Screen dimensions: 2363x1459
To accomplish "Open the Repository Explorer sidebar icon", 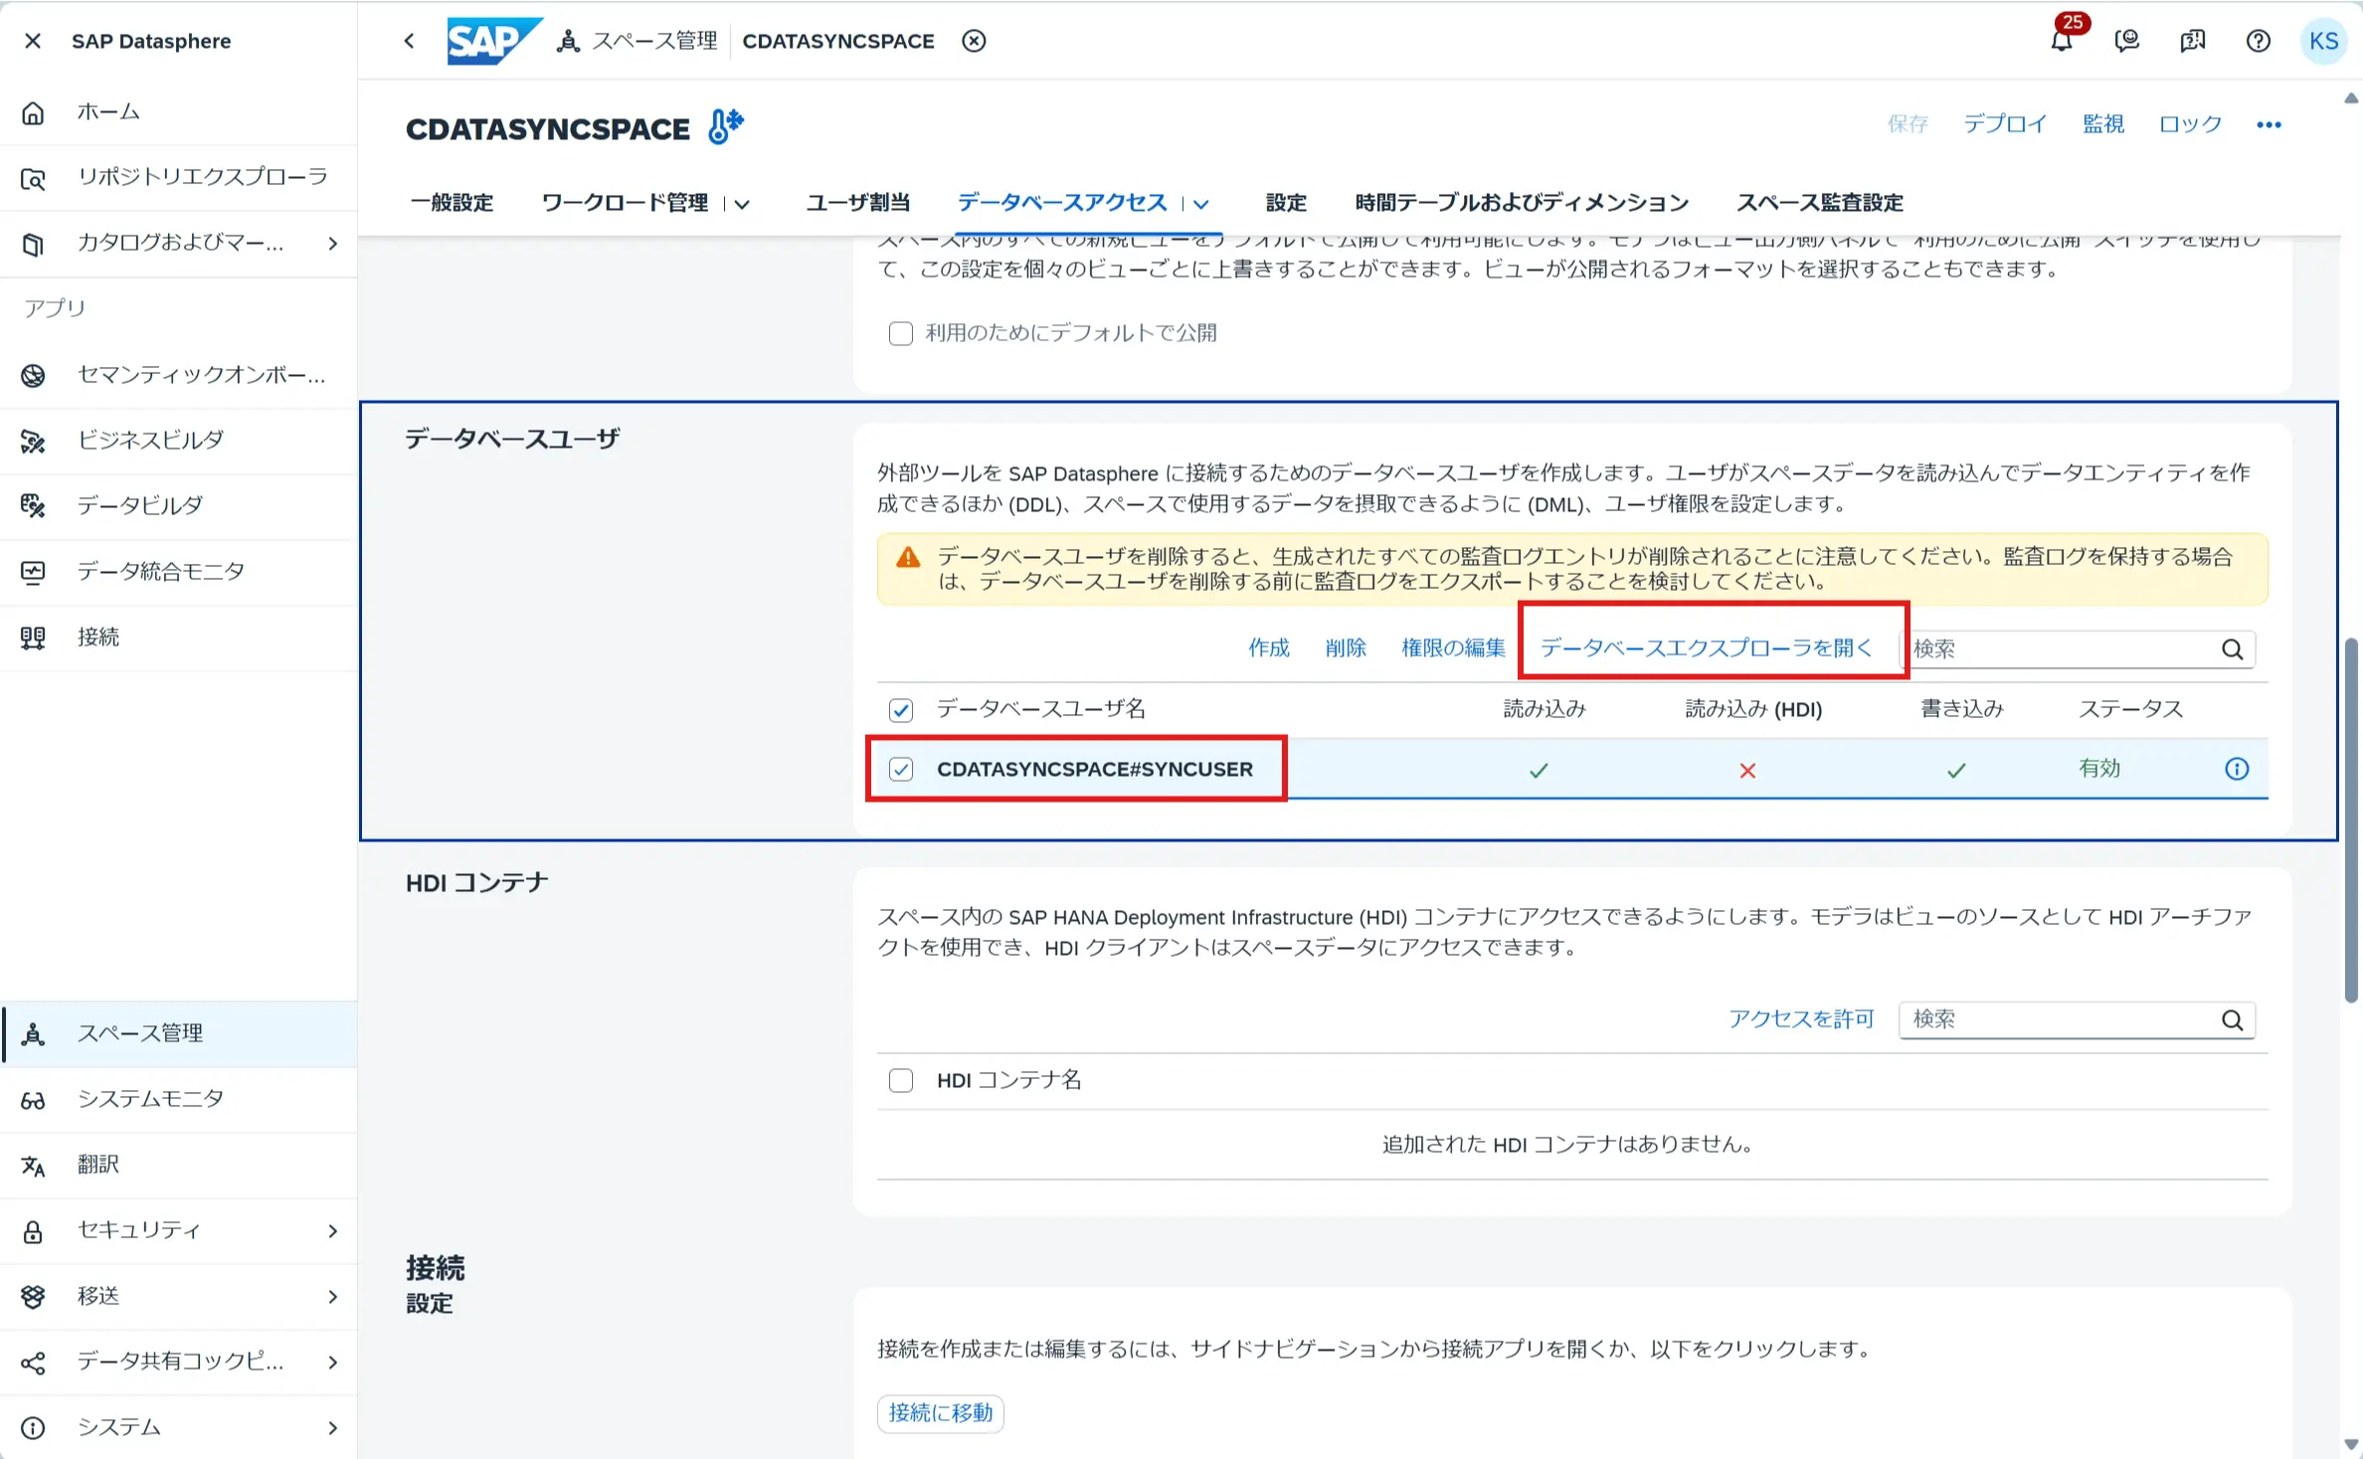I will click(x=33, y=178).
